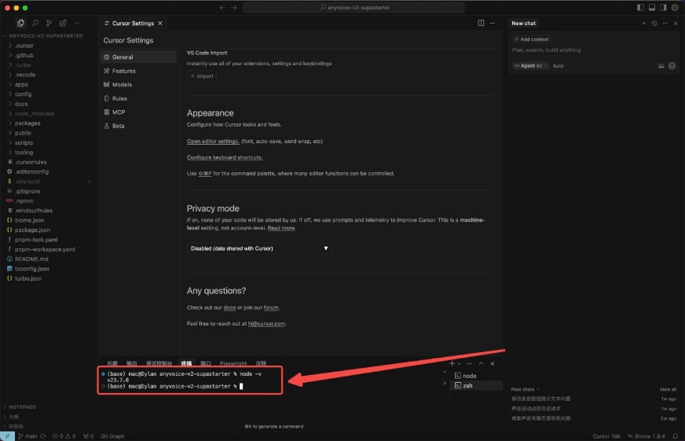Start a new chat with plus icon
685x441 pixels.
[x=643, y=24]
